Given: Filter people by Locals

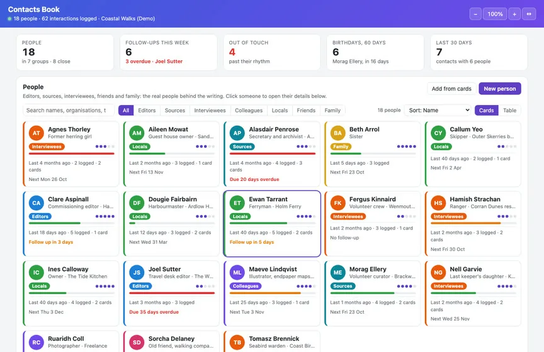Looking at the screenshot, I should pyautogui.click(x=280, y=110).
